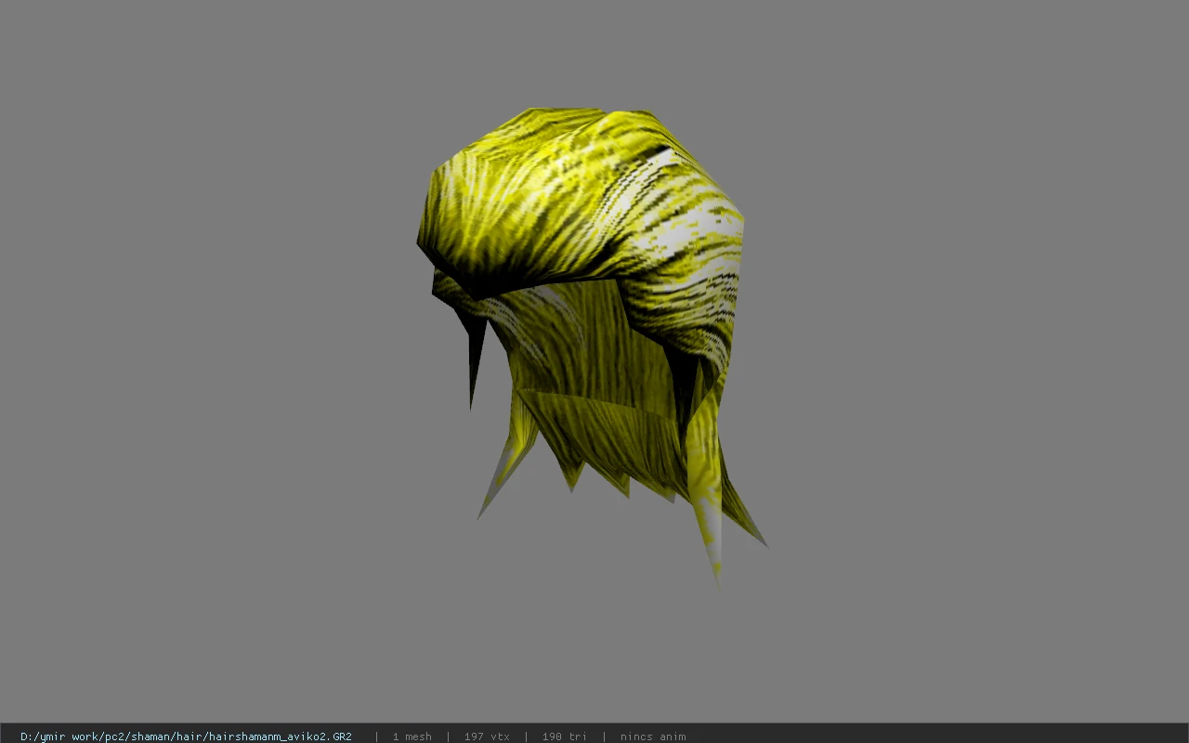Click the '1 mesh' status entry
The height and width of the screenshot is (743, 1189).
click(x=412, y=736)
